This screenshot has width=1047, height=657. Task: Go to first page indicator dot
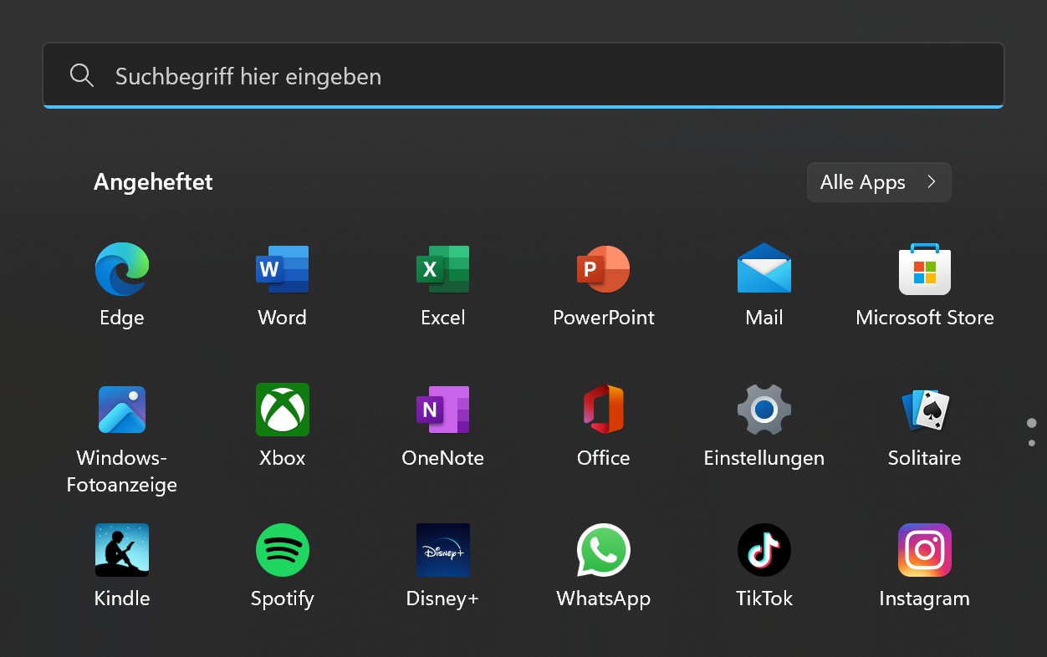(x=1032, y=423)
